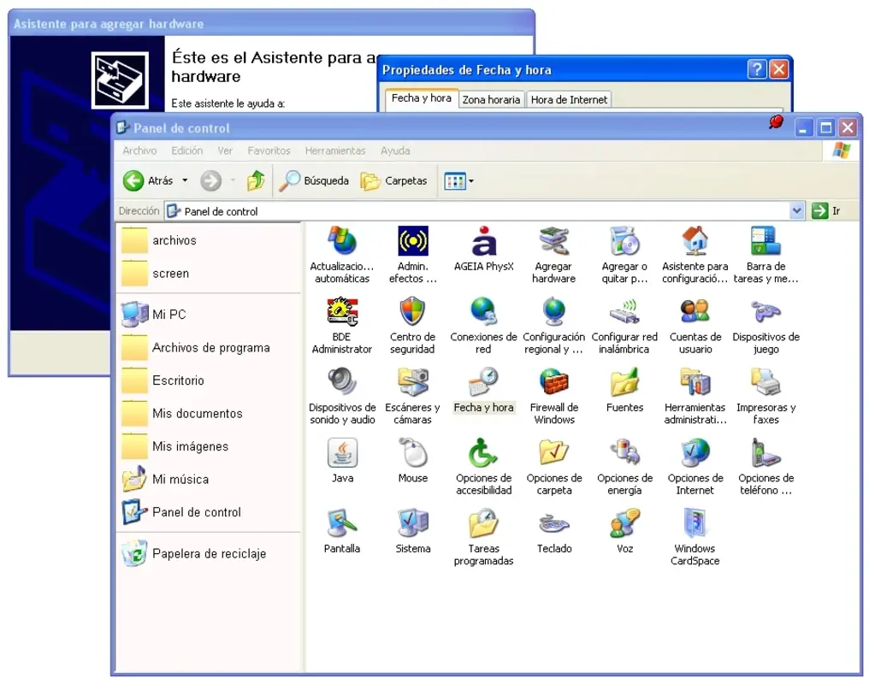
Task: Expand the Dirección address bar dropdown
Action: [x=796, y=210]
